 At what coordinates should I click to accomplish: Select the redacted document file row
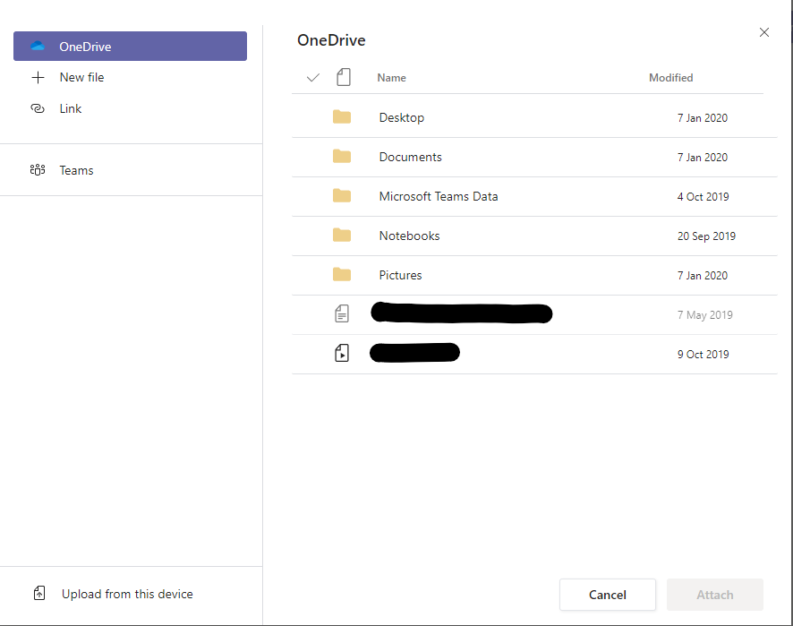(461, 313)
